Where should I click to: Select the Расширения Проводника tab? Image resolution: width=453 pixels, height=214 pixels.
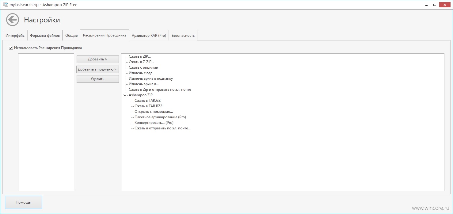point(105,35)
